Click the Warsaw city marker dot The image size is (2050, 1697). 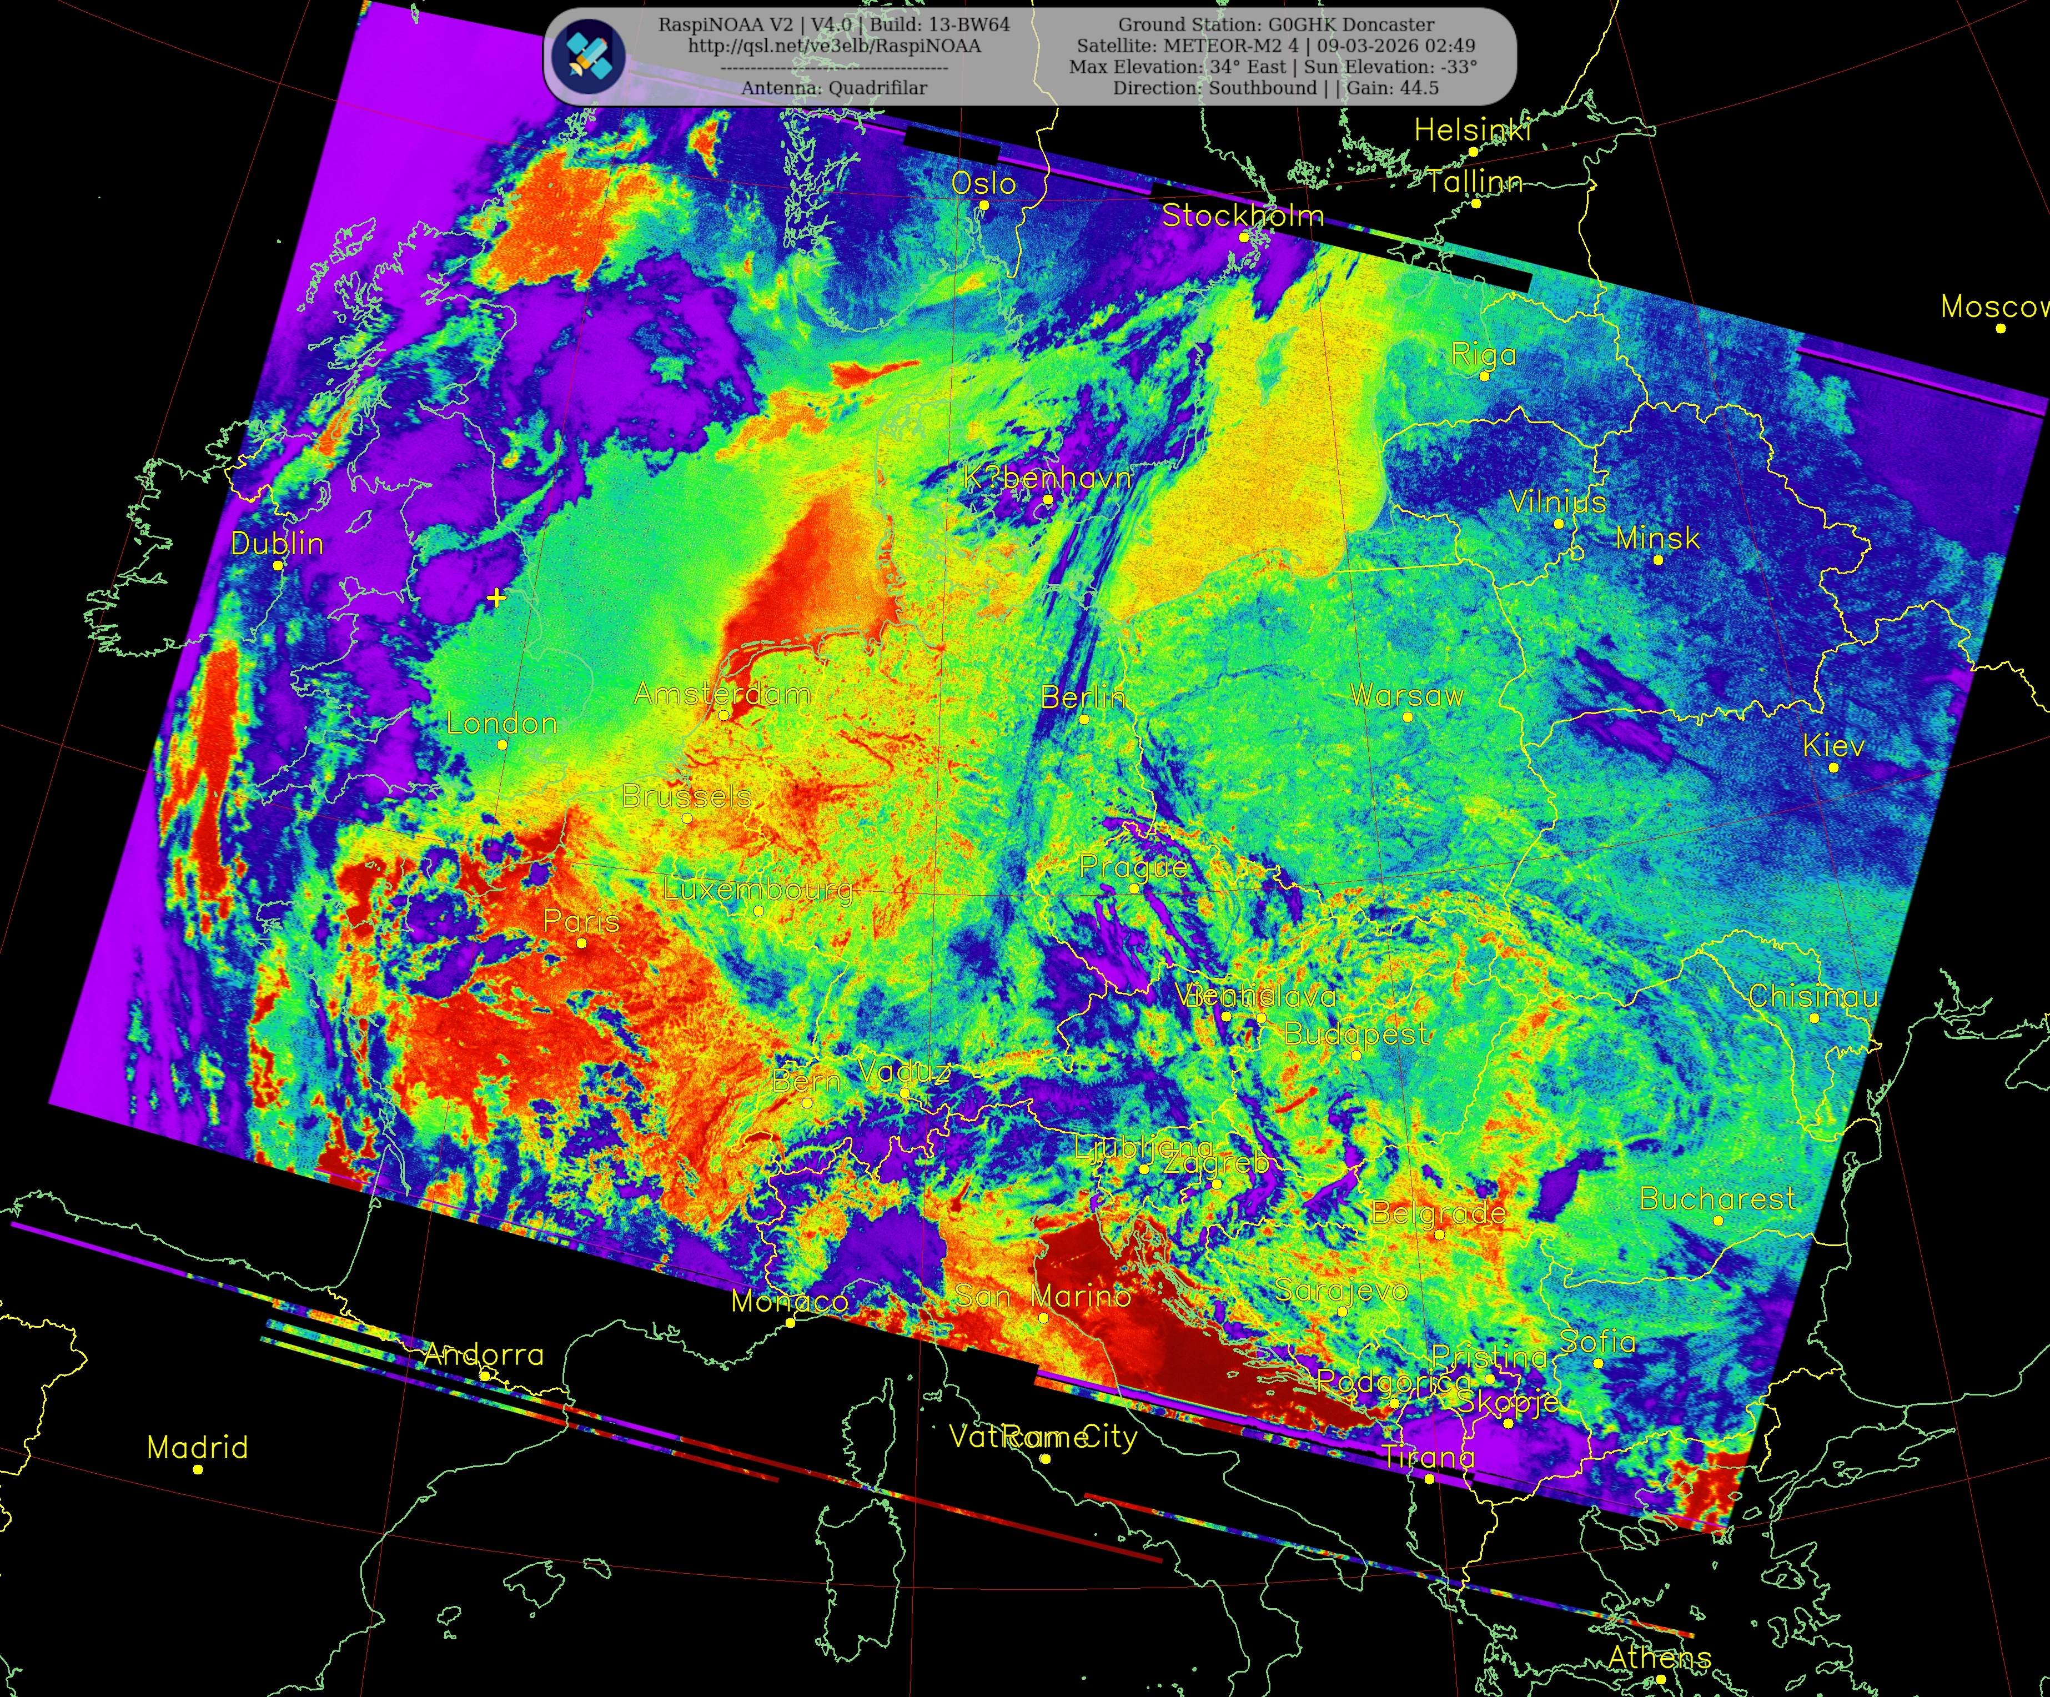point(1408,717)
